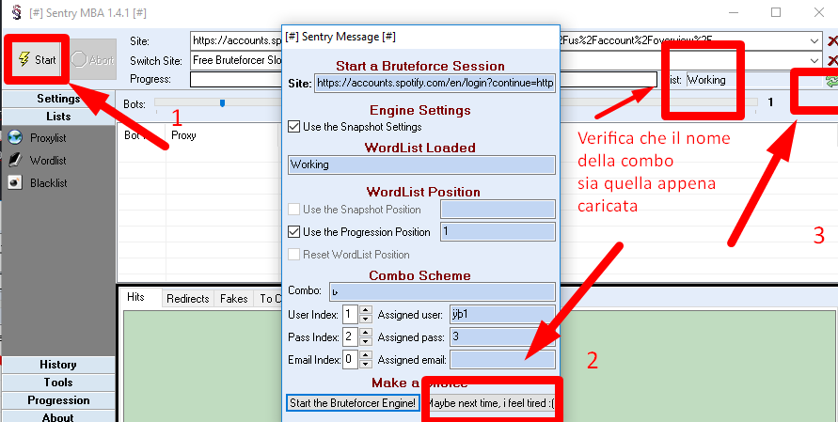
Task: Click the User Index value box
Action: click(351, 314)
